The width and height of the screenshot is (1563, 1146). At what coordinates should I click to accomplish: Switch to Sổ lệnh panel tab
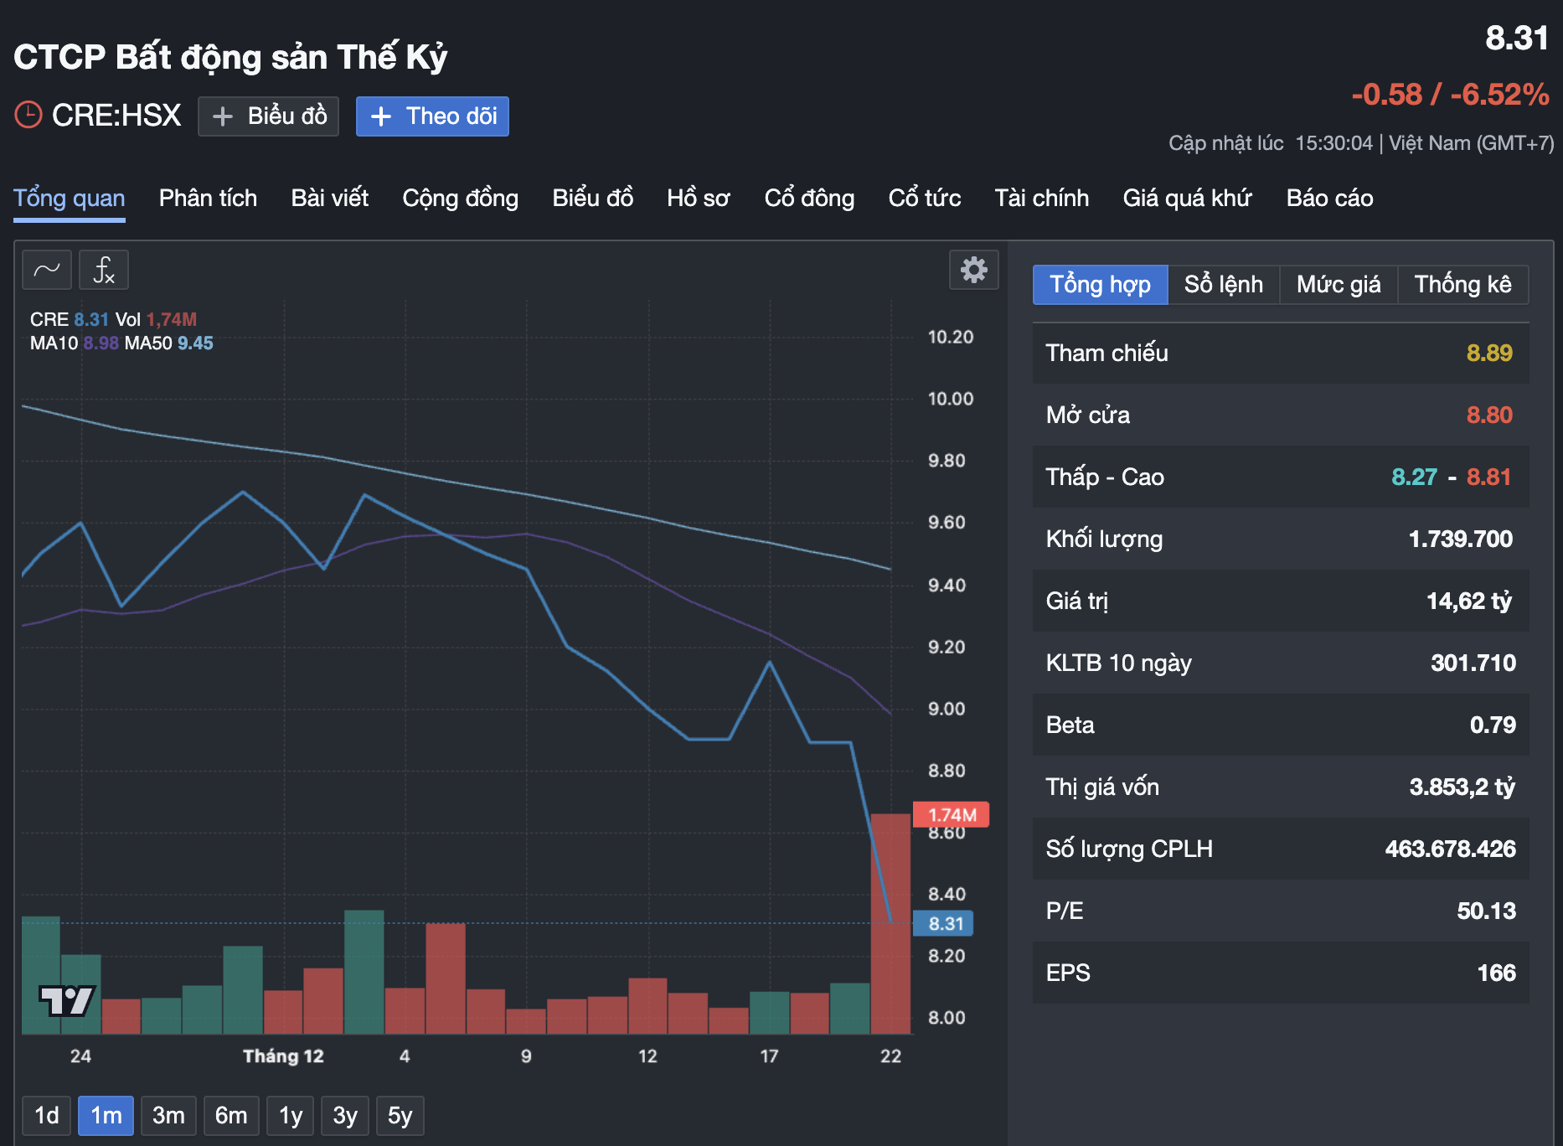click(x=1223, y=285)
